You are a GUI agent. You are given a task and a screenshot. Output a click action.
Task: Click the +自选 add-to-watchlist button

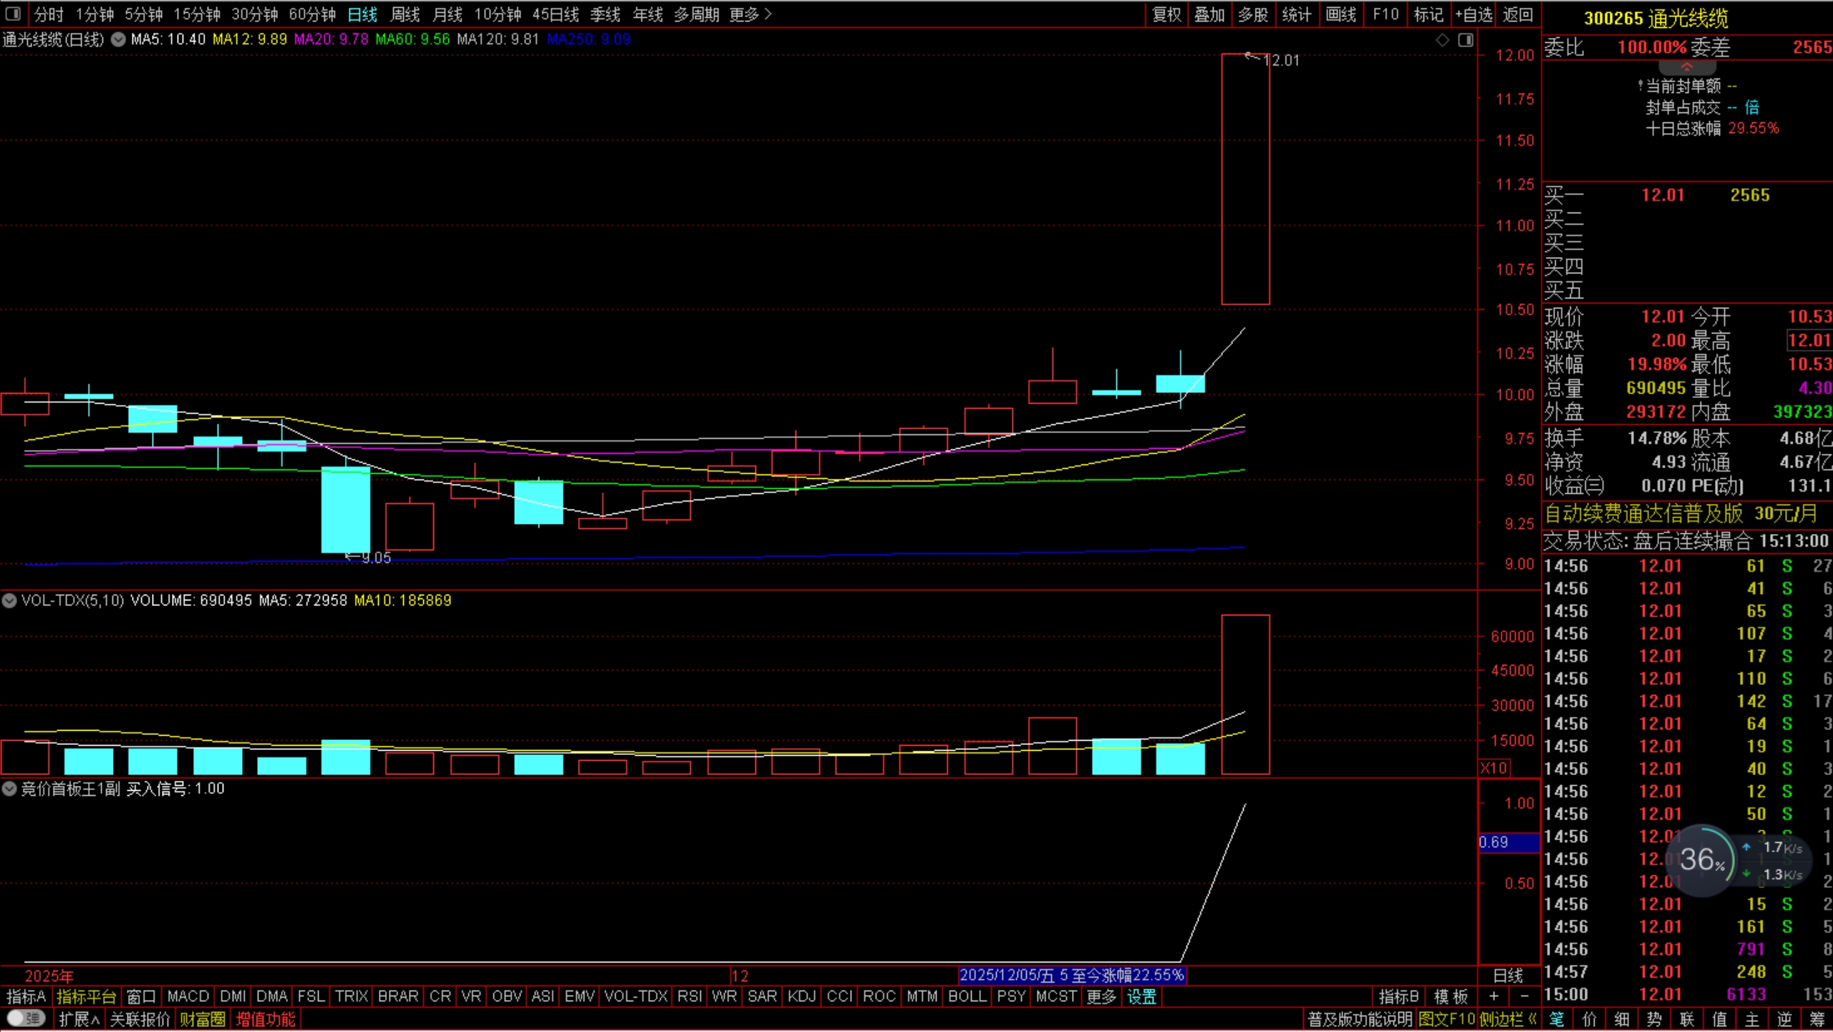pyautogui.click(x=1473, y=14)
